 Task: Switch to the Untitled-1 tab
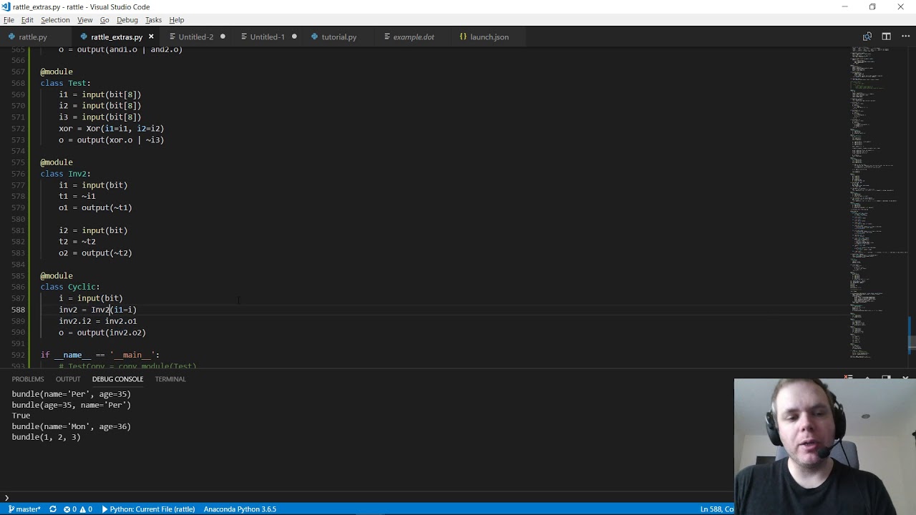tap(267, 36)
